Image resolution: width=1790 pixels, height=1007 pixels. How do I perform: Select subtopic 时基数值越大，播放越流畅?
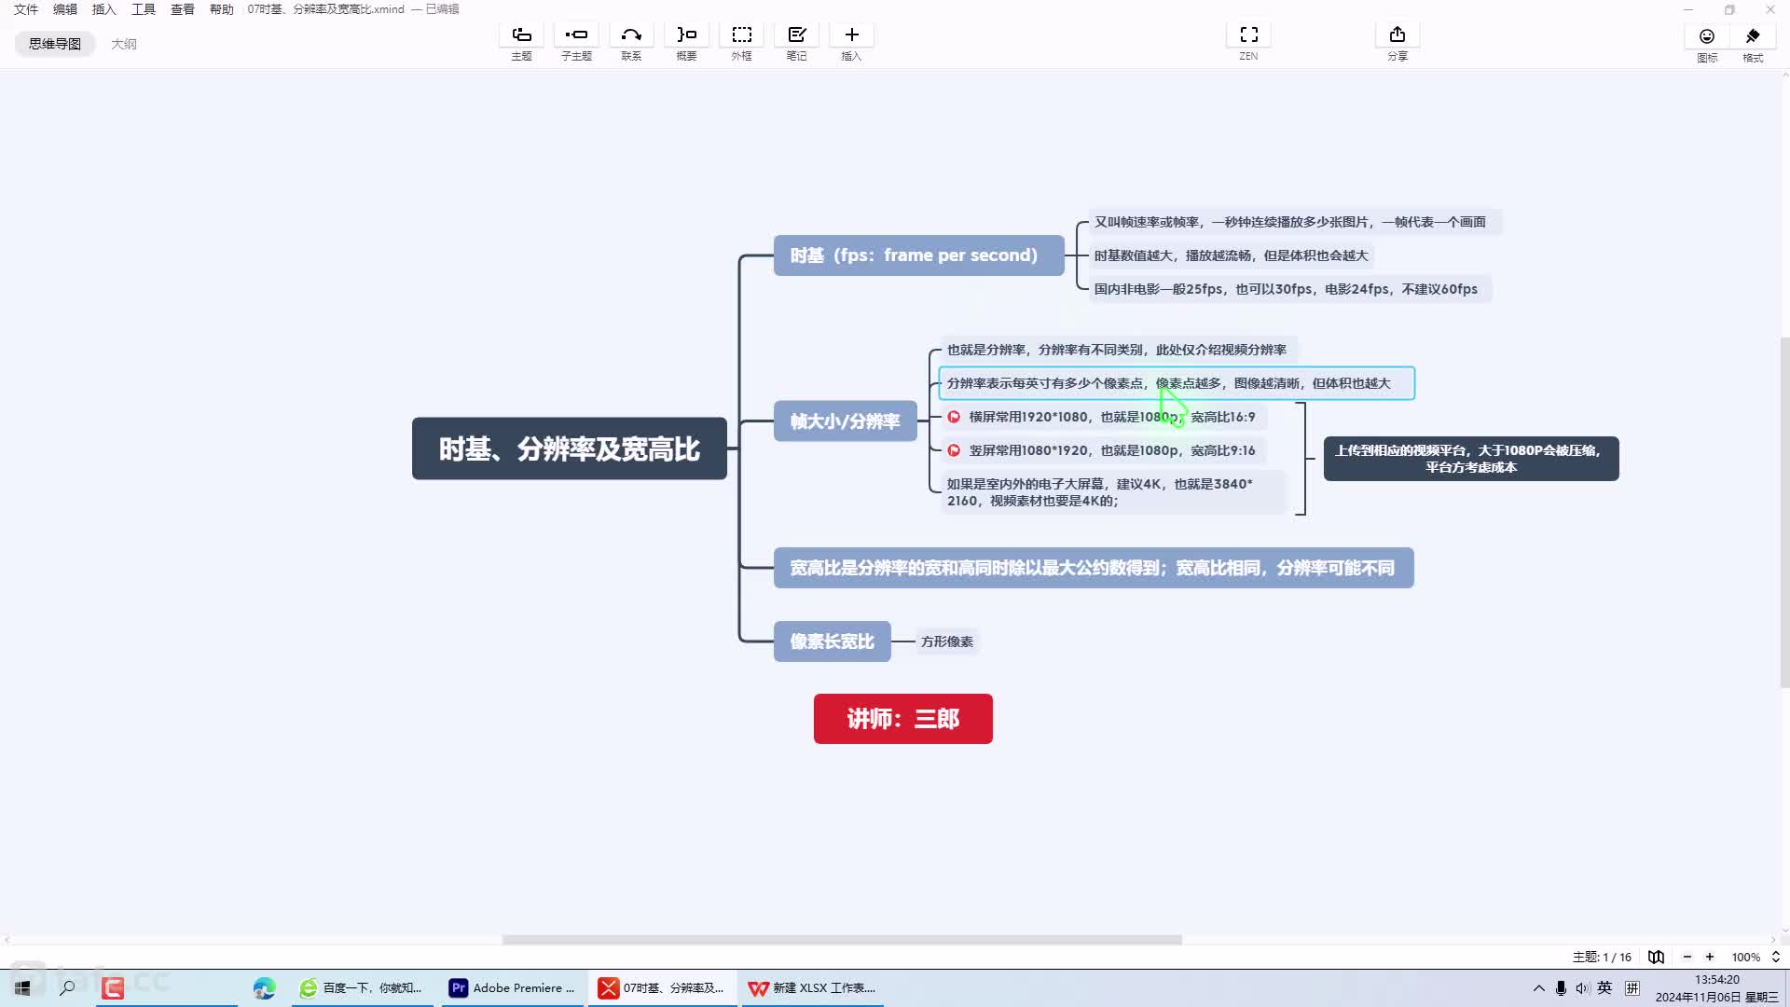[1231, 255]
